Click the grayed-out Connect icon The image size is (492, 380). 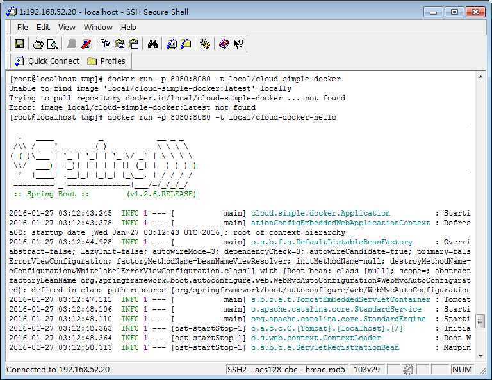point(72,44)
